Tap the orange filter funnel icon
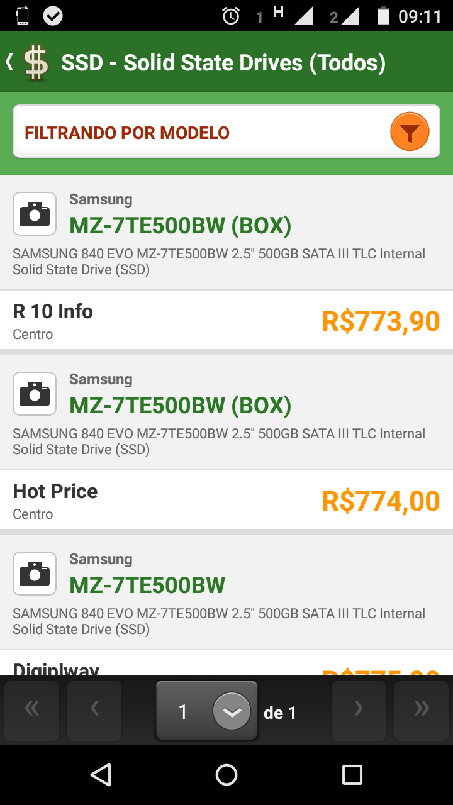The width and height of the screenshot is (453, 805). pos(410,133)
